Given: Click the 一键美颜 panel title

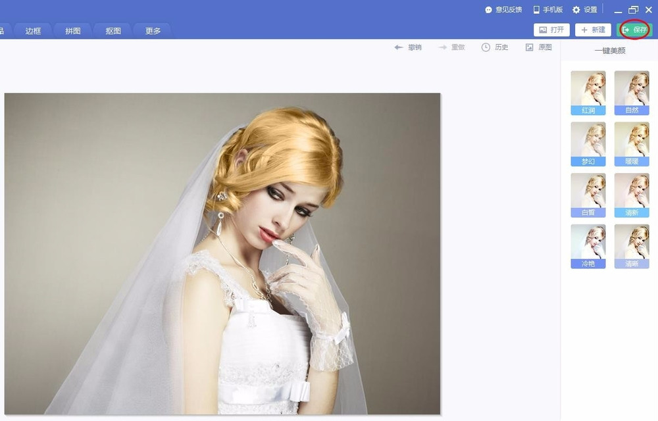Looking at the screenshot, I should click(610, 51).
